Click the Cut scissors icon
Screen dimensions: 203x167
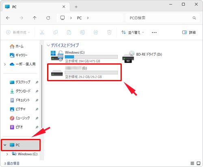pyautogui.click(x=42, y=33)
